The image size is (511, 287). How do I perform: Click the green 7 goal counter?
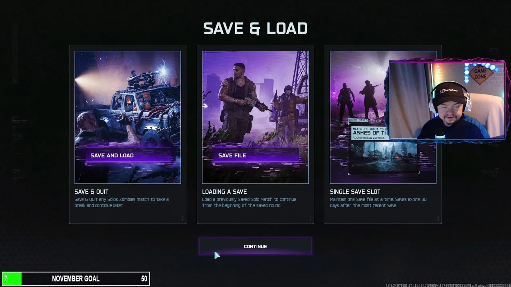coord(12,279)
